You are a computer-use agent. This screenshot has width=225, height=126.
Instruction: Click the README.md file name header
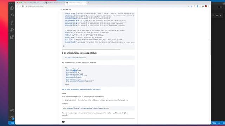tap(67, 10)
